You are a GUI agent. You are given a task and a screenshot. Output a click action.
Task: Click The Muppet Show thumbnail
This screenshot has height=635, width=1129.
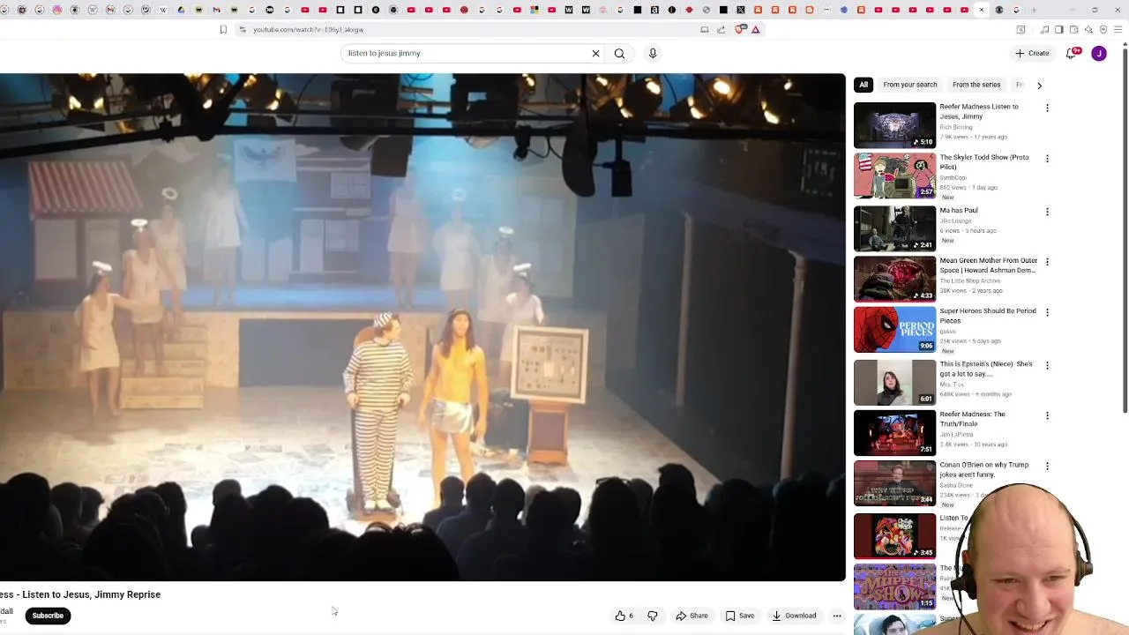(894, 587)
